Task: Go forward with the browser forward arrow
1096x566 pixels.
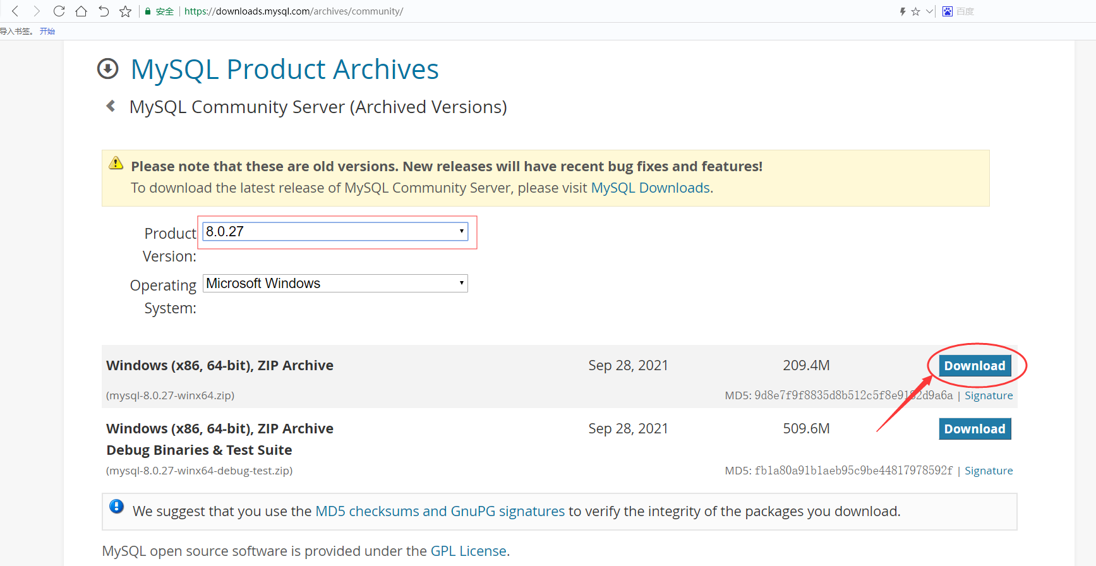Action: tap(37, 11)
